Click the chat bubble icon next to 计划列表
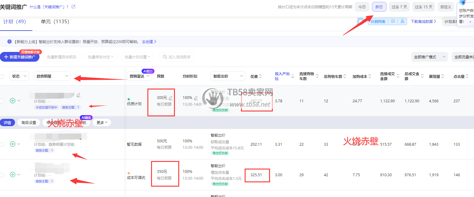The height and width of the screenshot is (197, 474). pyautogui.click(x=393, y=21)
